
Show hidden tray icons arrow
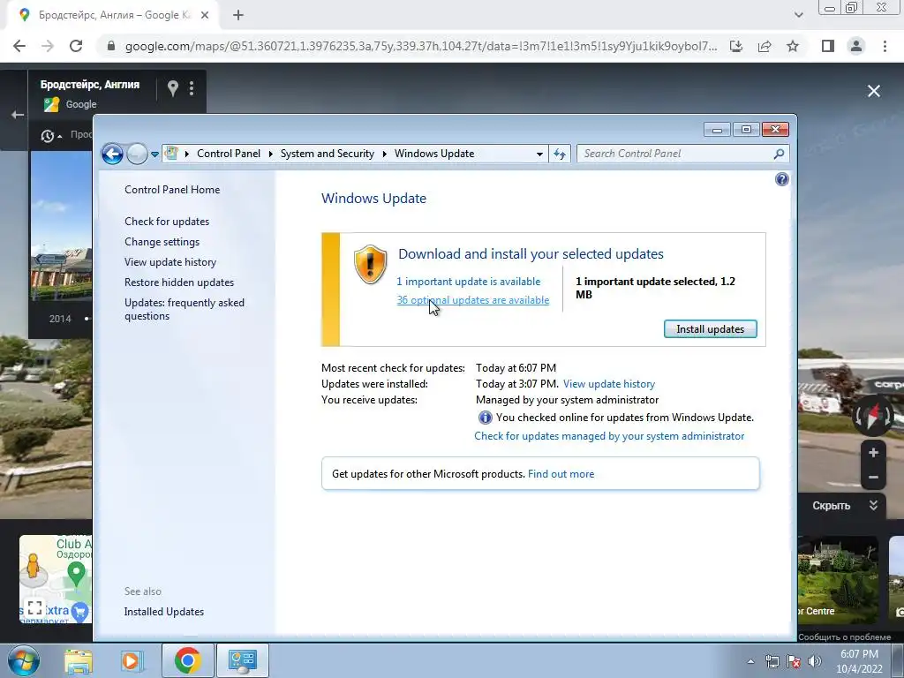[x=750, y=661]
